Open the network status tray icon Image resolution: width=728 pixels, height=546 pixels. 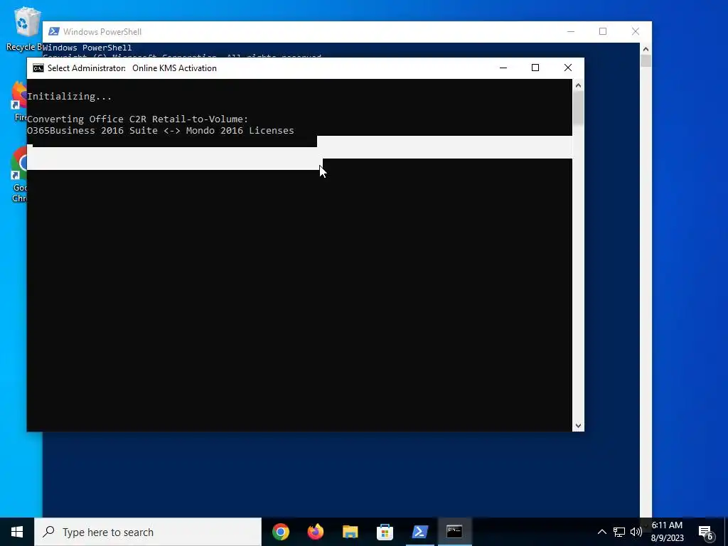(x=619, y=532)
